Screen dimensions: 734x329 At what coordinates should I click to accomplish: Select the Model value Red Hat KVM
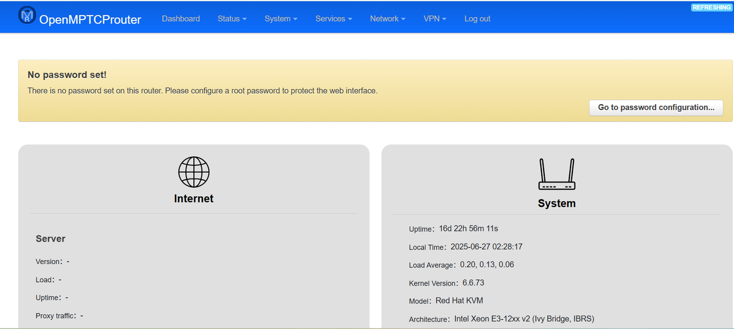(459, 300)
